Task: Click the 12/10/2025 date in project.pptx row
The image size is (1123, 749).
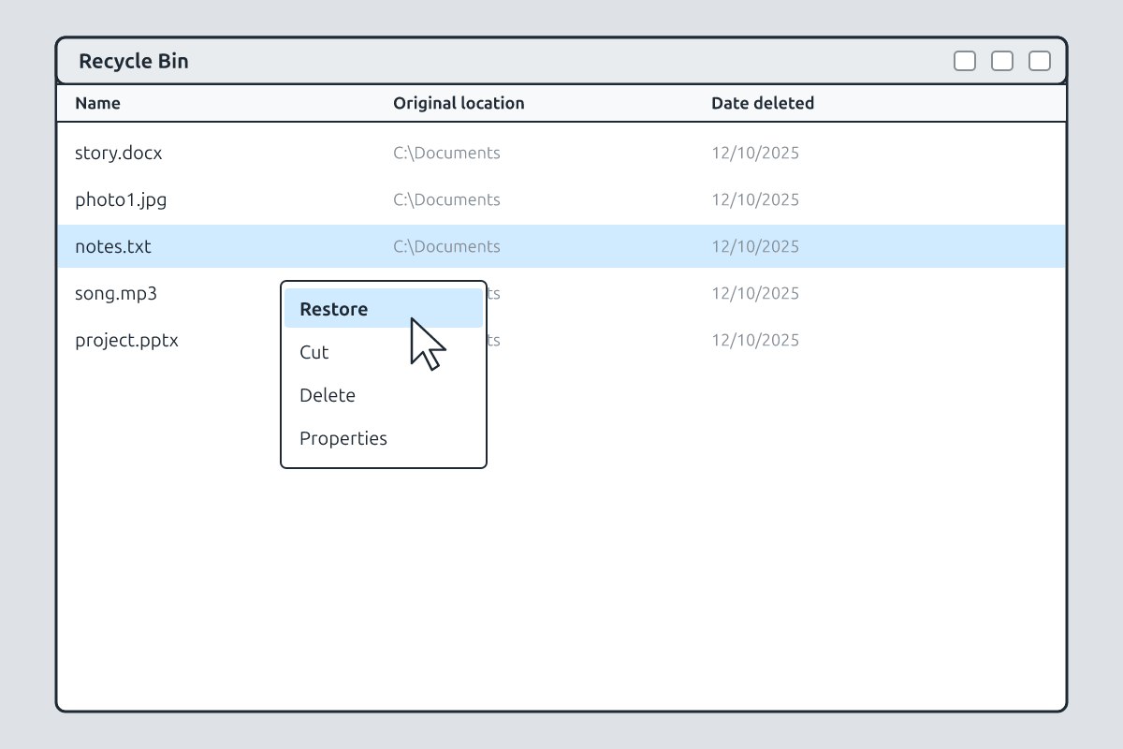Action: 755,340
